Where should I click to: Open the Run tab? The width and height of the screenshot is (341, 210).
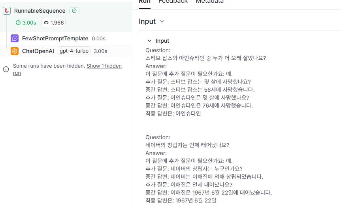point(145,2)
